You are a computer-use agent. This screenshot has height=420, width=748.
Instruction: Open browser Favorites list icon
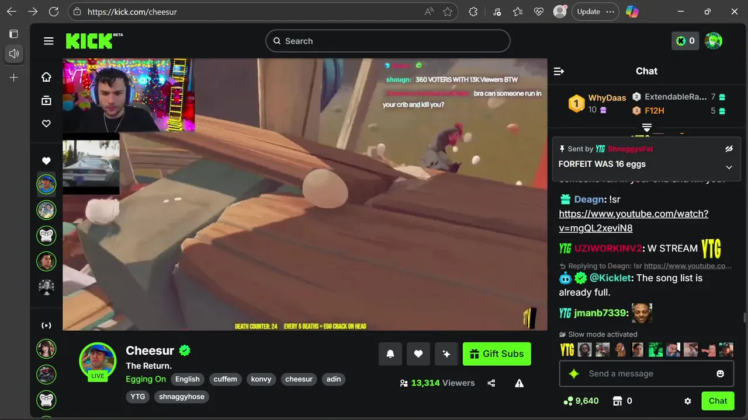[x=518, y=12]
